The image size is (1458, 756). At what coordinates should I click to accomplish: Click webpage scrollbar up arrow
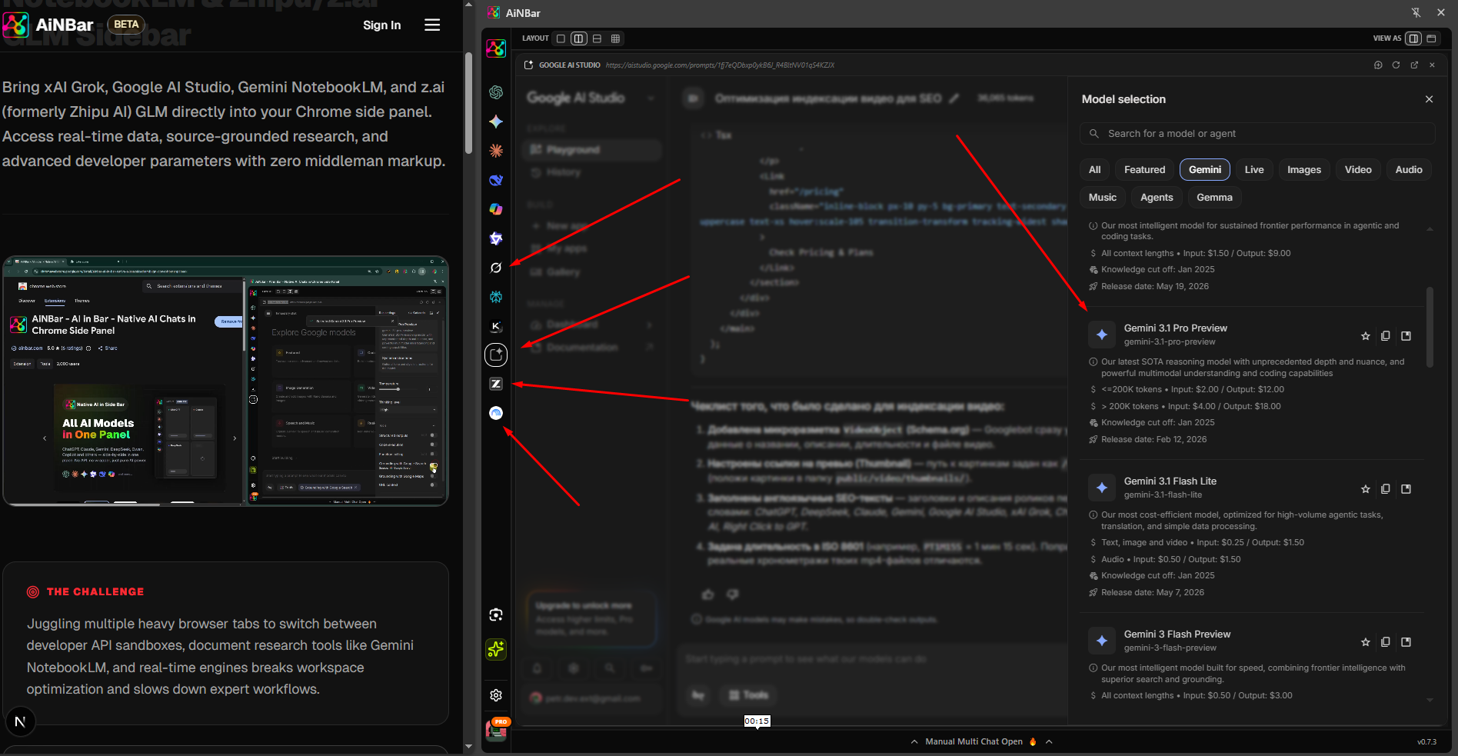coord(468,5)
